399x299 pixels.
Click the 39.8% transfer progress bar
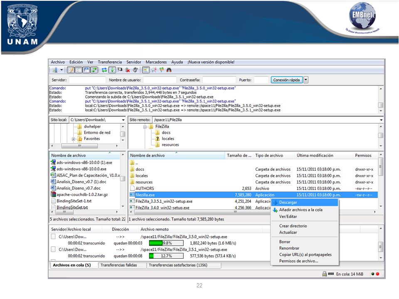[166, 243]
